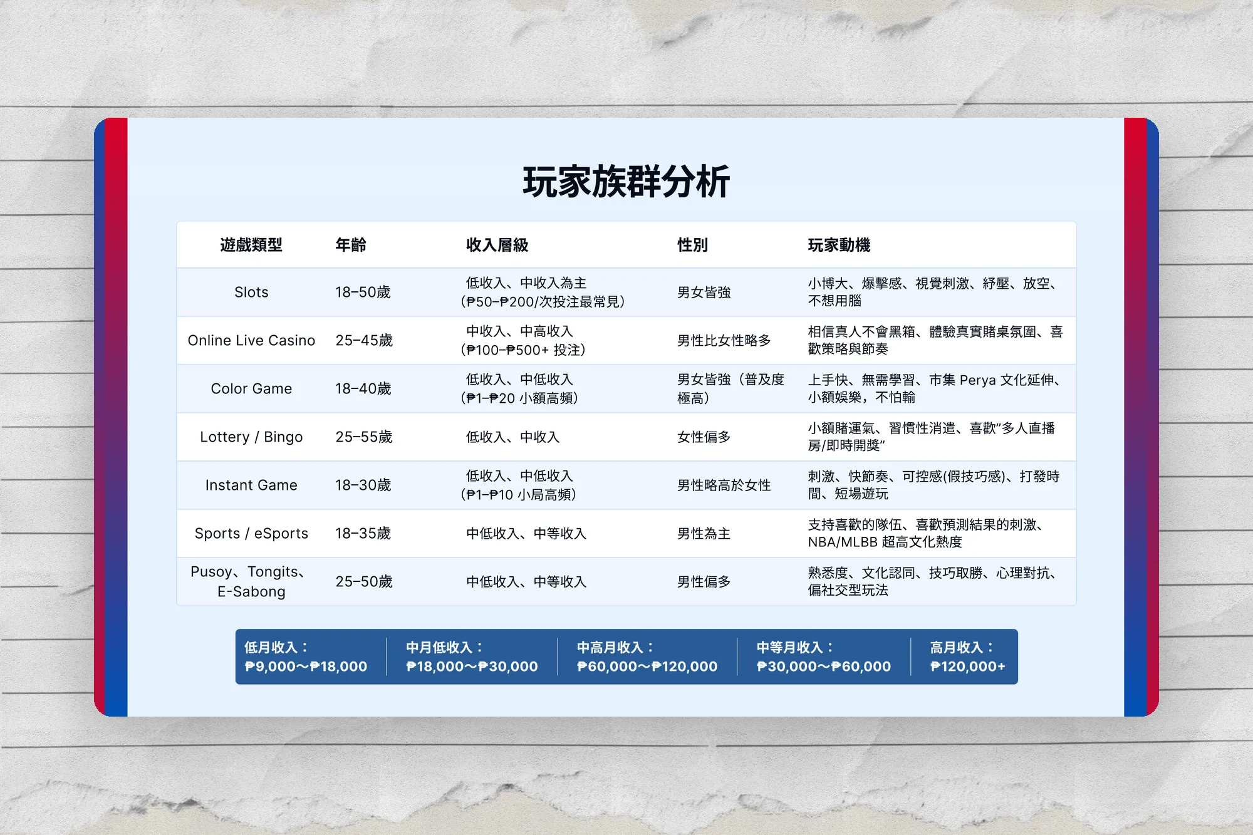Select the 25–55歲 age cell
Image resolution: width=1253 pixels, height=835 pixels.
tap(364, 437)
